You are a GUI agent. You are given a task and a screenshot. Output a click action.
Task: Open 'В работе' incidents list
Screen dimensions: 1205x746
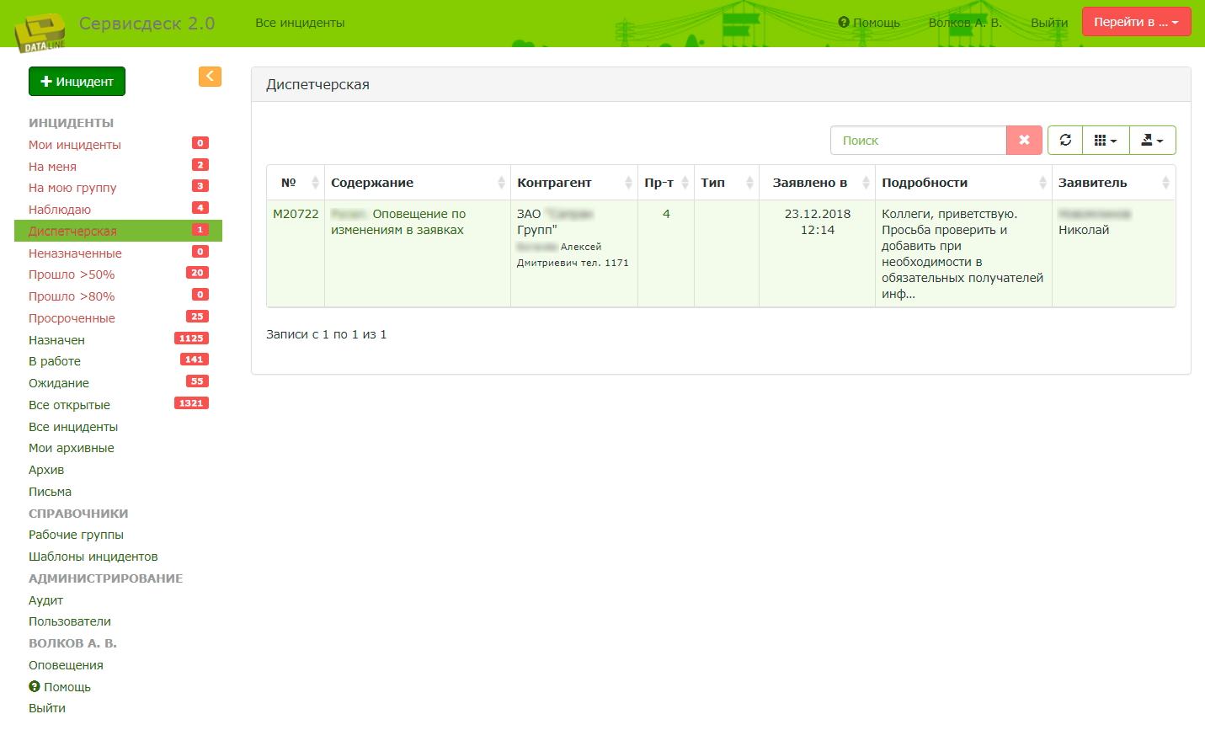point(55,361)
